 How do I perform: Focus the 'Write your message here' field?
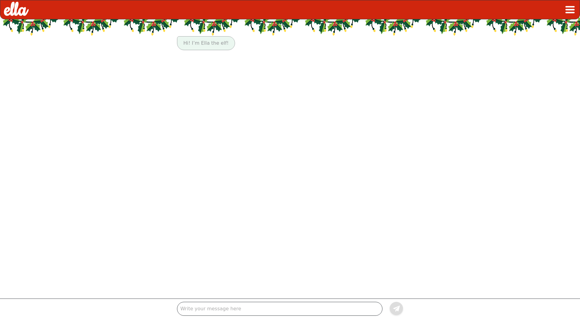(x=279, y=309)
